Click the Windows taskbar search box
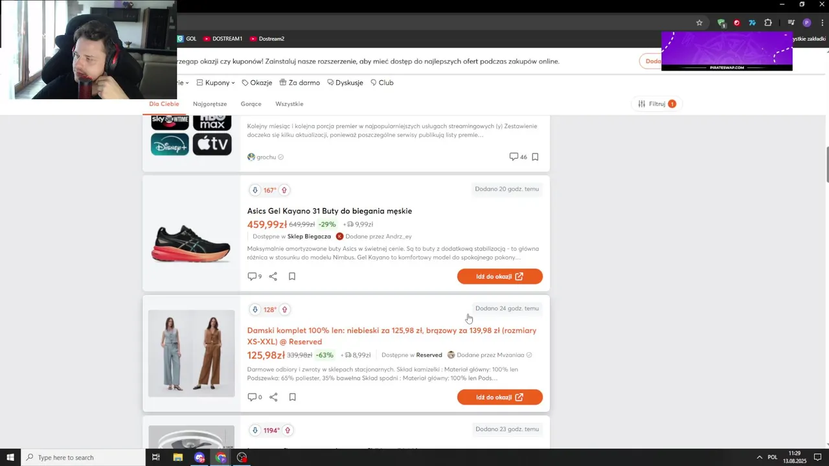 (x=84, y=458)
